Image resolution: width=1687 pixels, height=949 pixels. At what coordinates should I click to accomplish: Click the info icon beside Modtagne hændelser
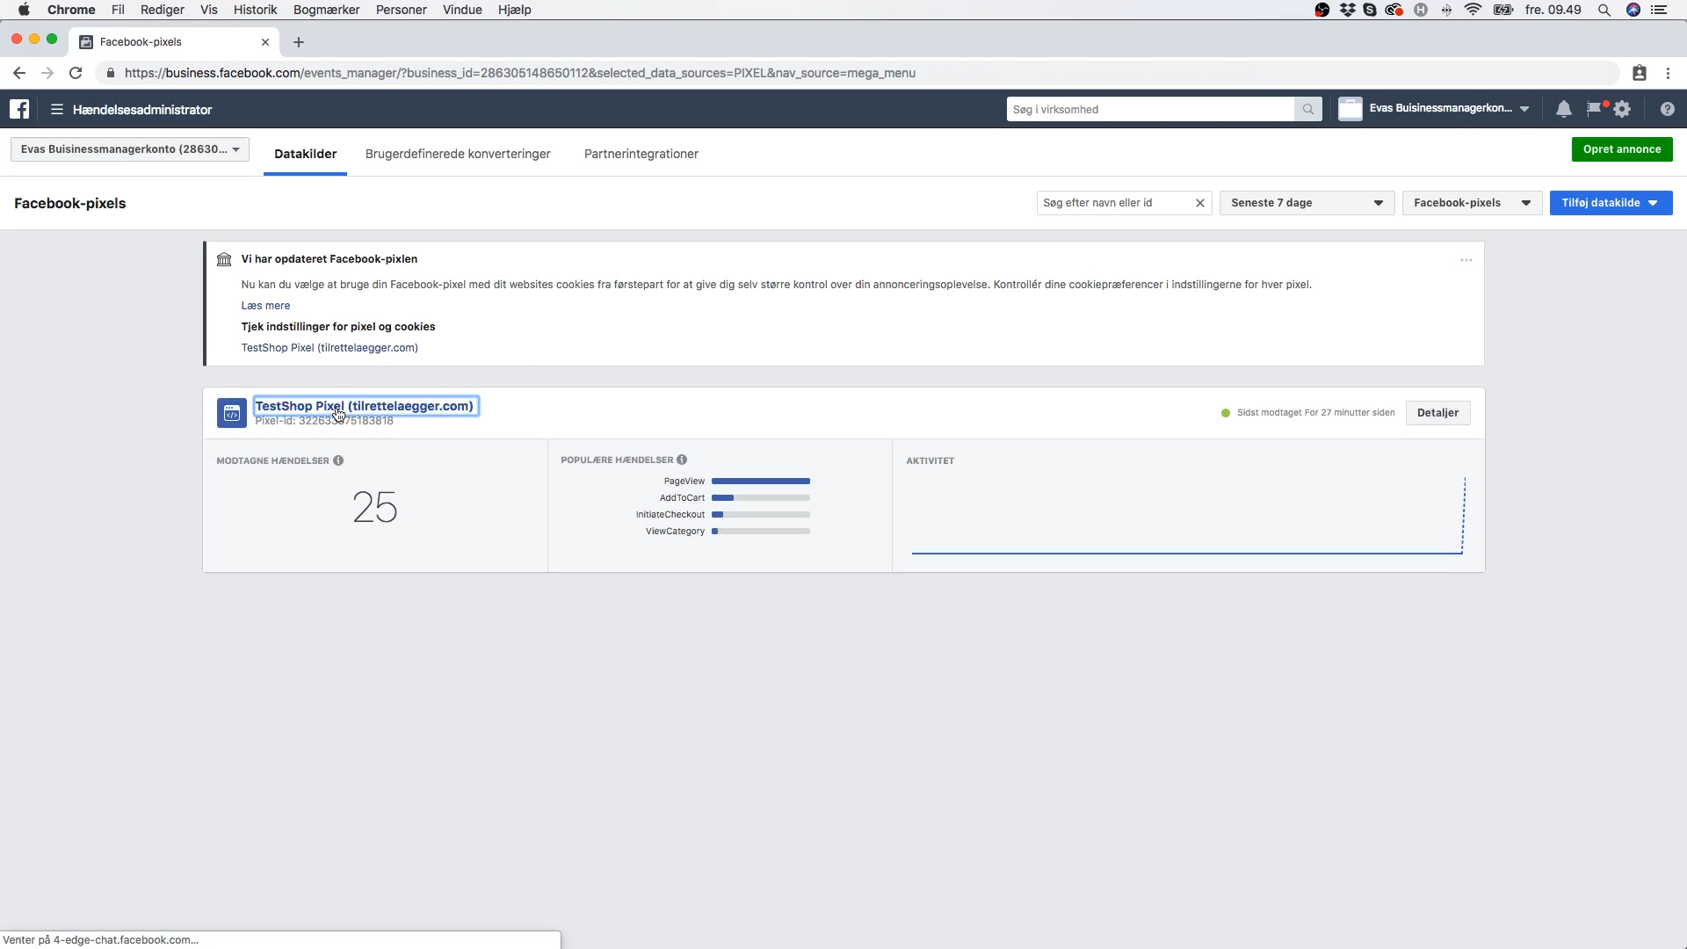pos(338,460)
